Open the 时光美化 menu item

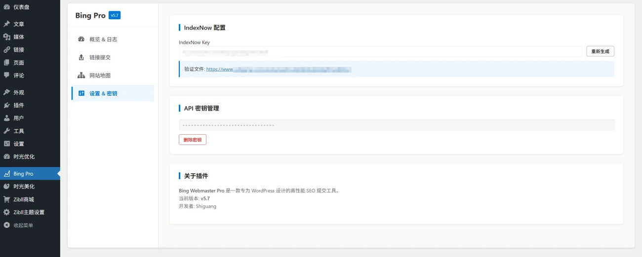pyautogui.click(x=30, y=186)
